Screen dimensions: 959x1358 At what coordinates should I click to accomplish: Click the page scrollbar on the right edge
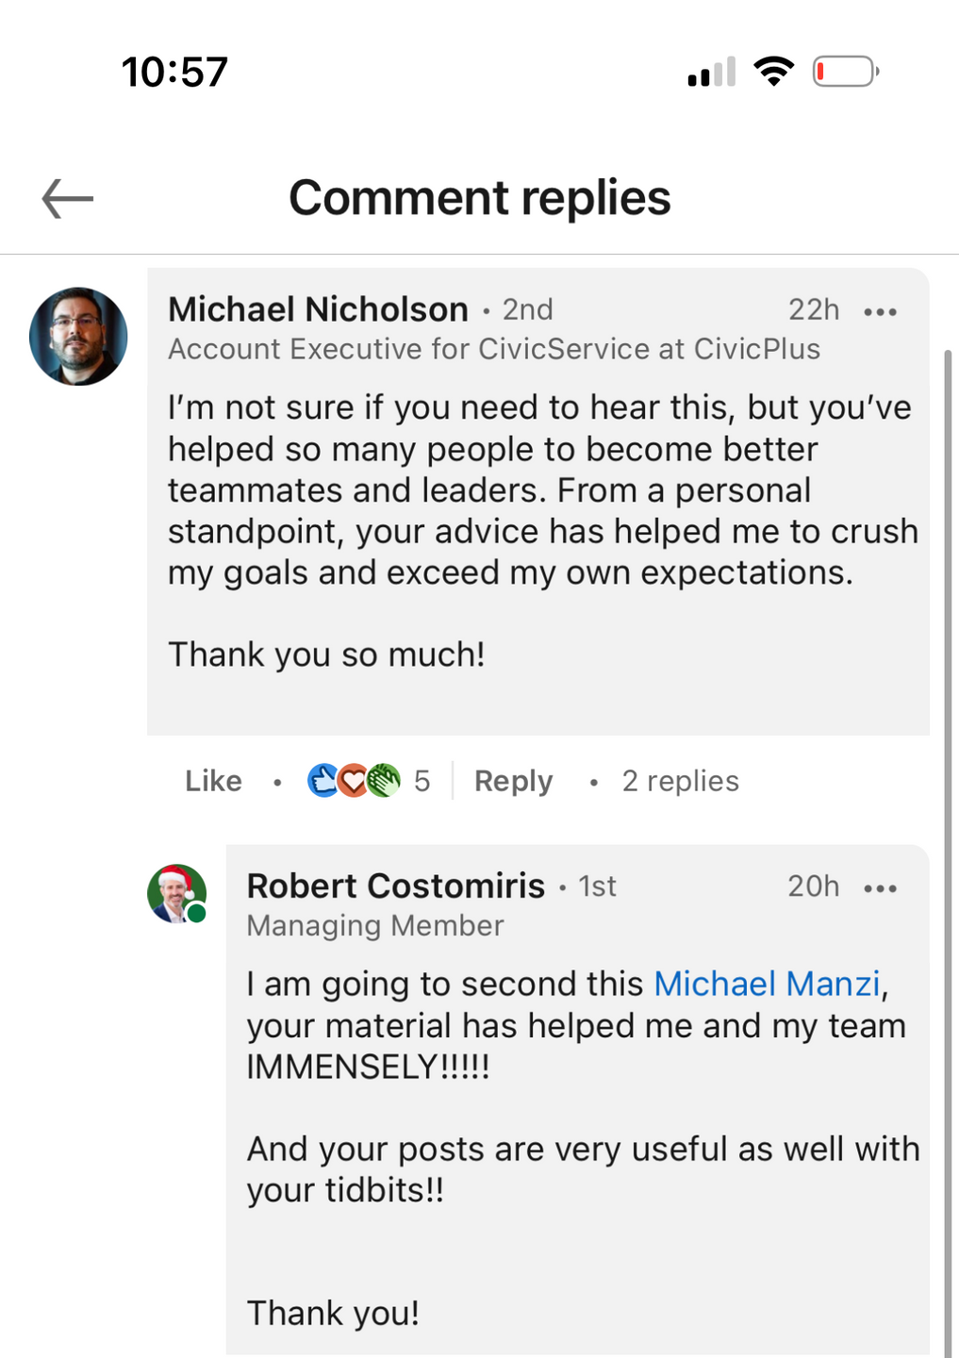tap(948, 849)
